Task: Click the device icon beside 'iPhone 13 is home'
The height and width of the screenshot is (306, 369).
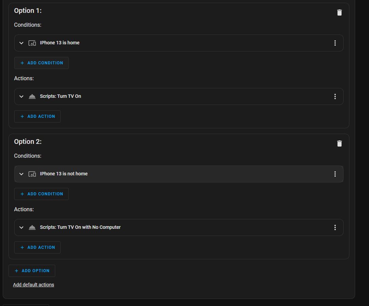Action: coord(32,43)
